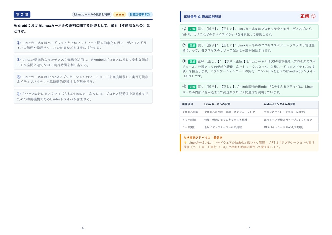The width and height of the screenshot is (332, 235).
Task: Click explanation text about Wi-Fi、カメラなどのデバイスドライバ
Action: pyautogui.click(x=249, y=32)
